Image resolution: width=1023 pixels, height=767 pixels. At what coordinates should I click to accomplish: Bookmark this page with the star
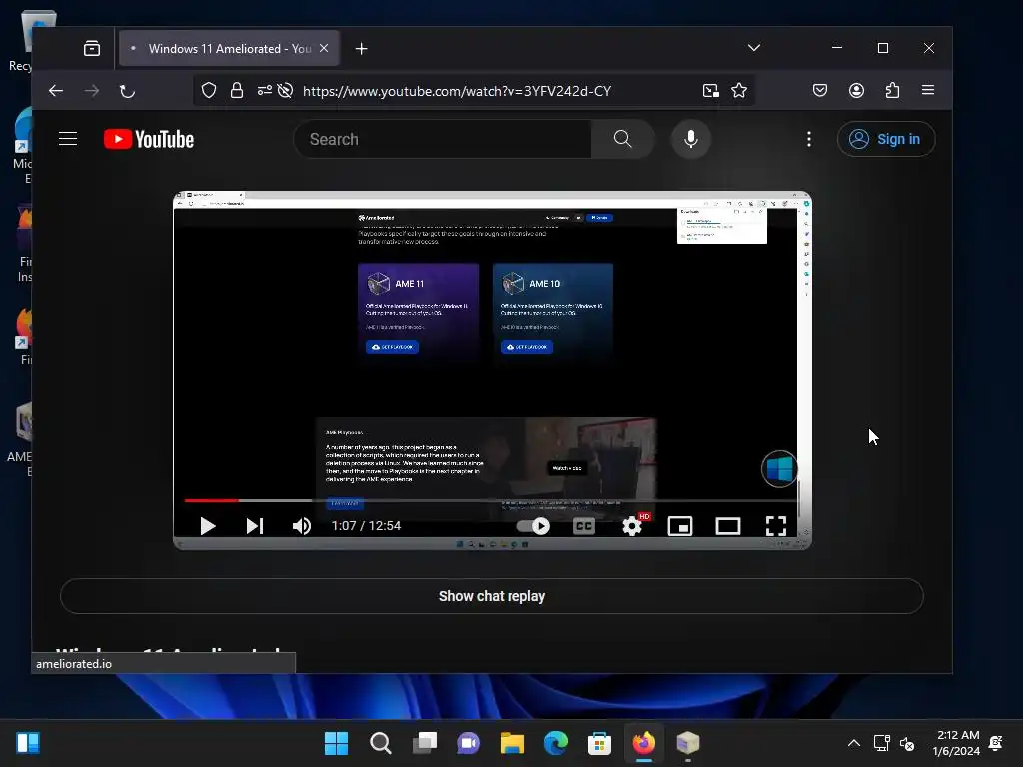739,90
